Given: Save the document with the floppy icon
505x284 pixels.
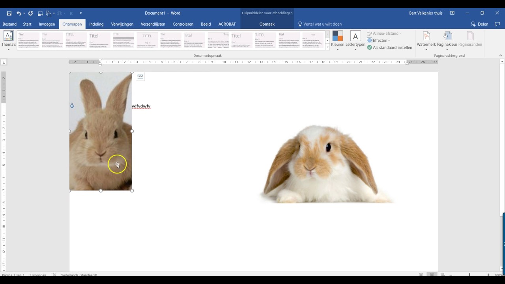Looking at the screenshot, I should pyautogui.click(x=9, y=13).
